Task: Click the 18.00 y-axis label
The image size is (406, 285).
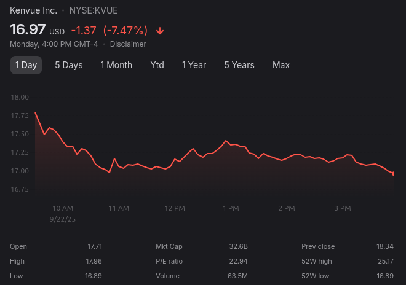Action: tap(20, 97)
